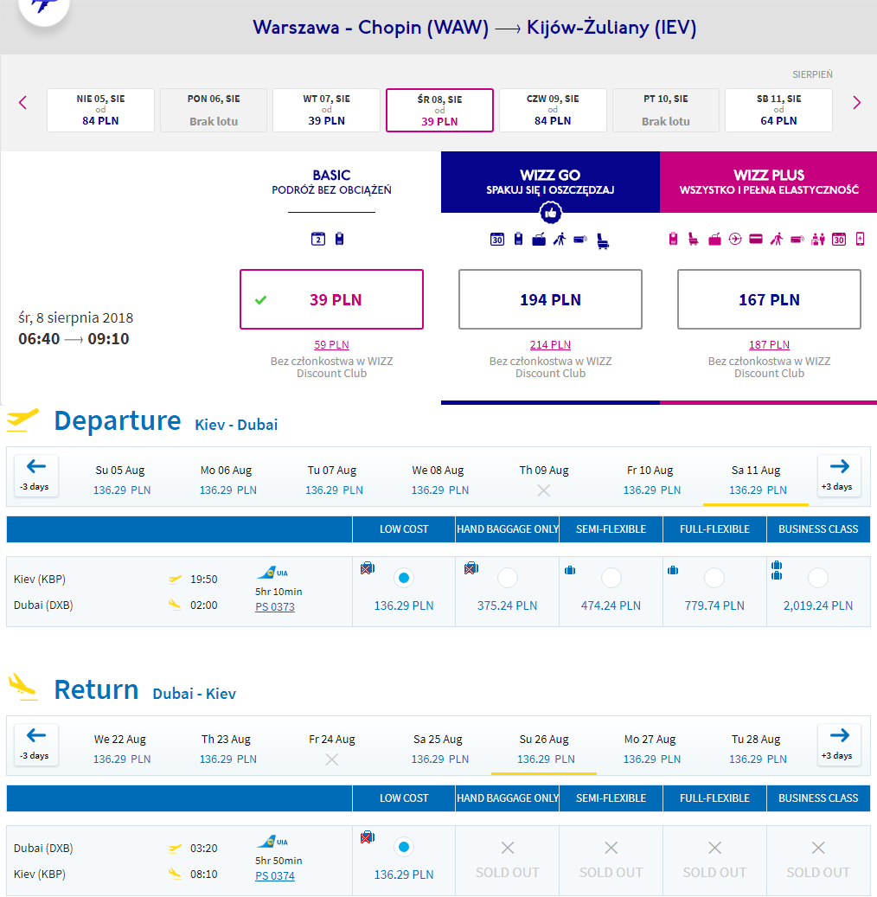Select the CZW 09, SIE 84 PLN date tab
Screen dimensions: 877x897
[x=553, y=110]
